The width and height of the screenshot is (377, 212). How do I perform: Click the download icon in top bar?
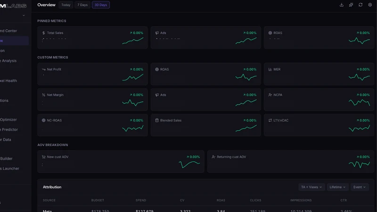(341, 5)
